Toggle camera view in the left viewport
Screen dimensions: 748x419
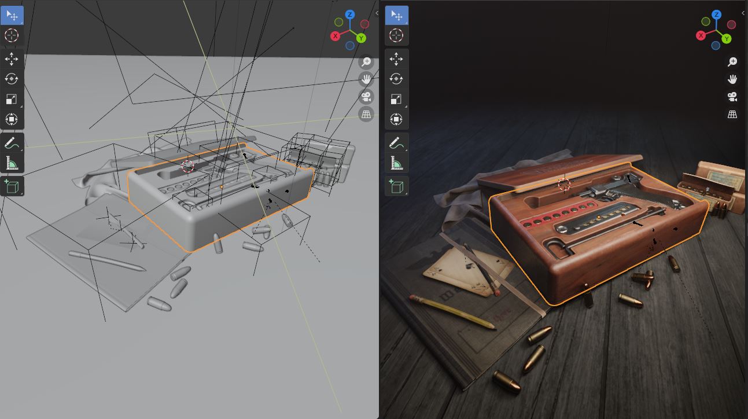tap(366, 97)
